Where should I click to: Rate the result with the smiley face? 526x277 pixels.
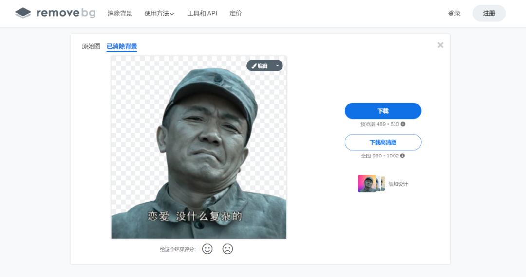207,249
